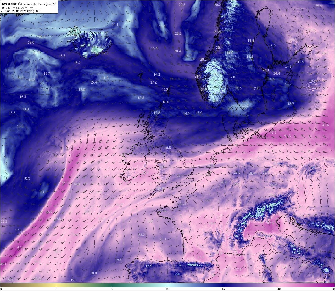Click the map value '19.6'
Screen dimensions: 335x291
pyautogui.click(x=118, y=260)
